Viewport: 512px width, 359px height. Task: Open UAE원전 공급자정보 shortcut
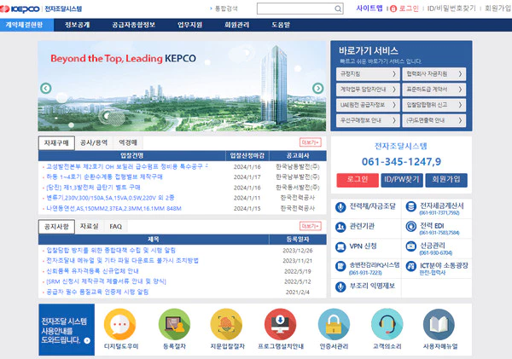pyautogui.click(x=368, y=105)
